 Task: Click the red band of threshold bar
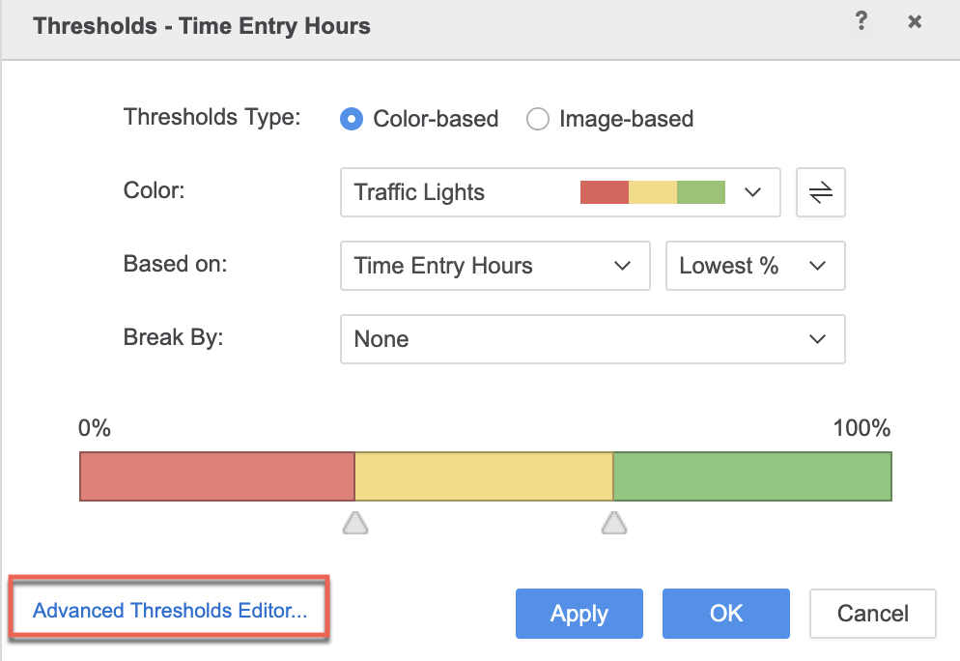(217, 476)
